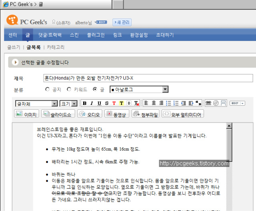Click the editor scrollbar up arrow
The image size is (256, 211).
tap(229, 126)
